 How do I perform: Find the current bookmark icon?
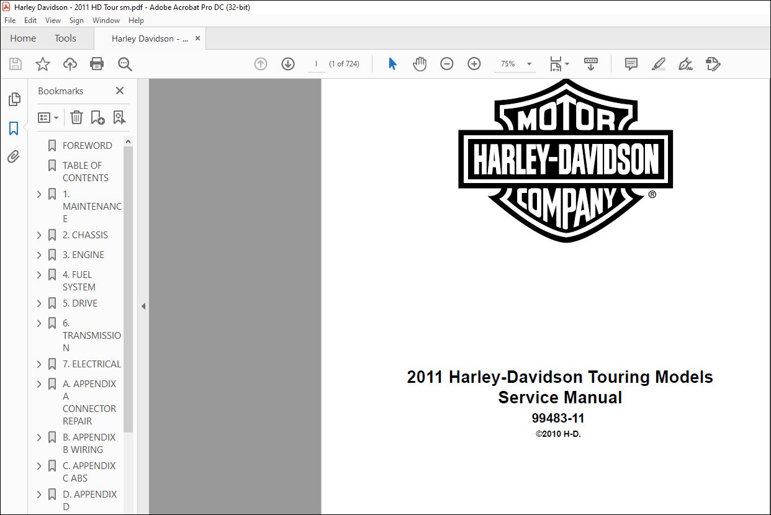[119, 117]
